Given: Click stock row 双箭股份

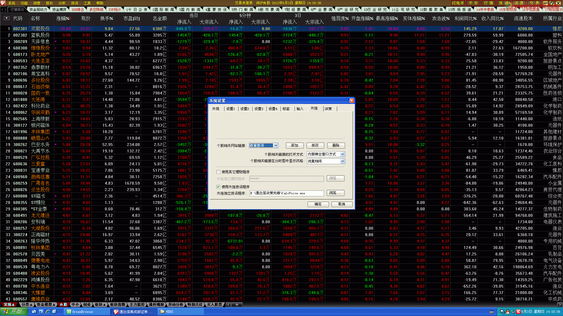Looking at the screenshot, I should (x=281, y=29).
